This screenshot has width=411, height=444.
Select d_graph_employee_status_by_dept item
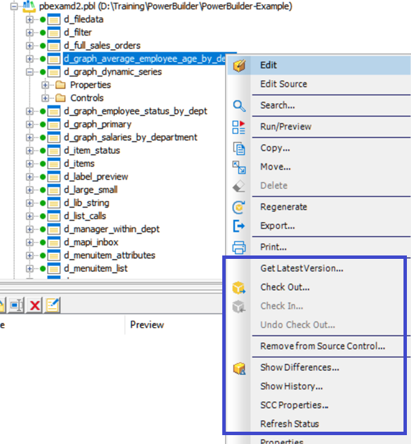tap(135, 111)
